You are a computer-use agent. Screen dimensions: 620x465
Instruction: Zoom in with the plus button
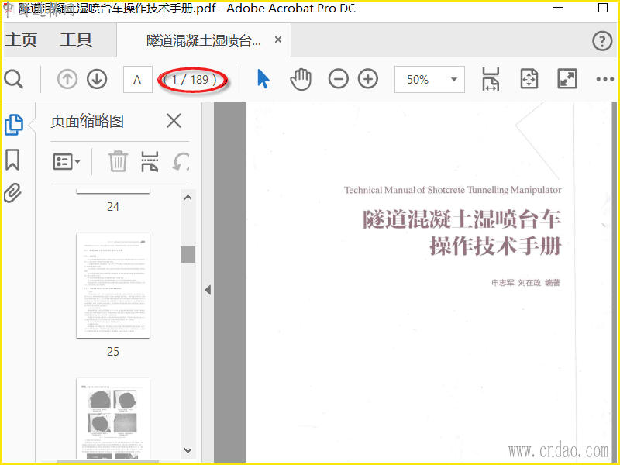pyautogui.click(x=368, y=79)
